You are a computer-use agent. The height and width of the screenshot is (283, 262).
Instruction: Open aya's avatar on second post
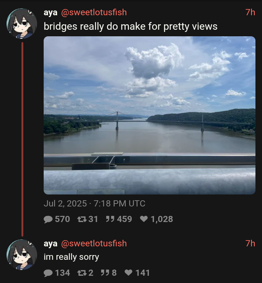22,255
